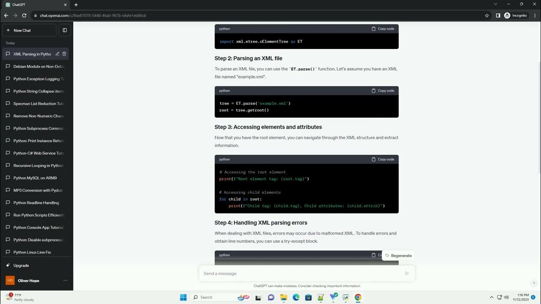Open the view site information lock icon
This screenshot has height=304, width=541.
pyautogui.click(x=36, y=15)
